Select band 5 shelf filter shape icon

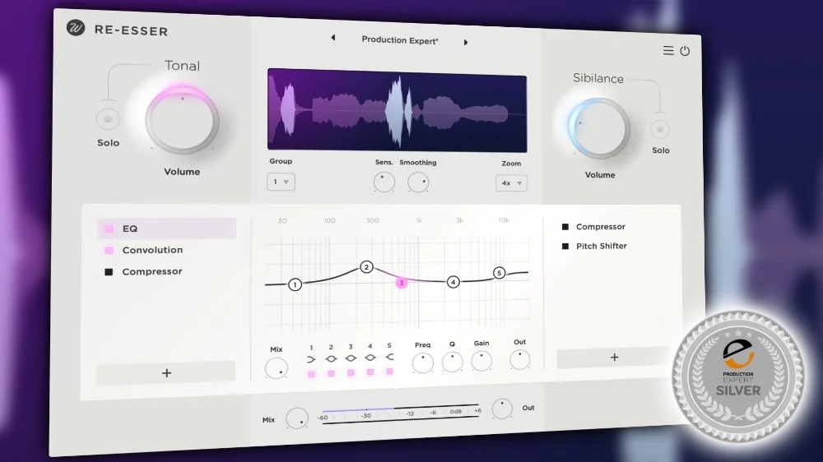(x=389, y=357)
